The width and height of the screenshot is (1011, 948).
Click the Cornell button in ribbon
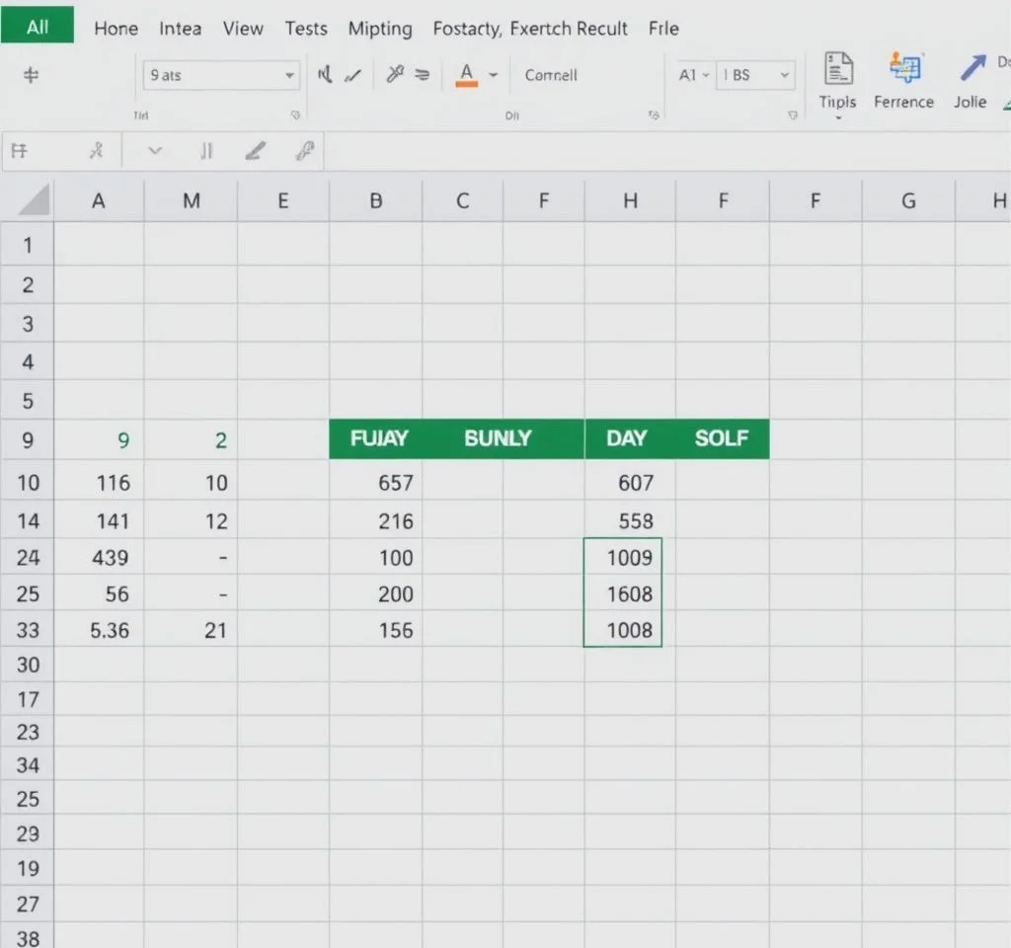pyautogui.click(x=551, y=75)
